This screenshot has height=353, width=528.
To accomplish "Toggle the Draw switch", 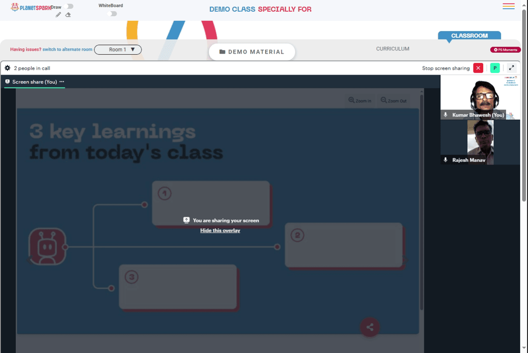I will (x=69, y=6).
